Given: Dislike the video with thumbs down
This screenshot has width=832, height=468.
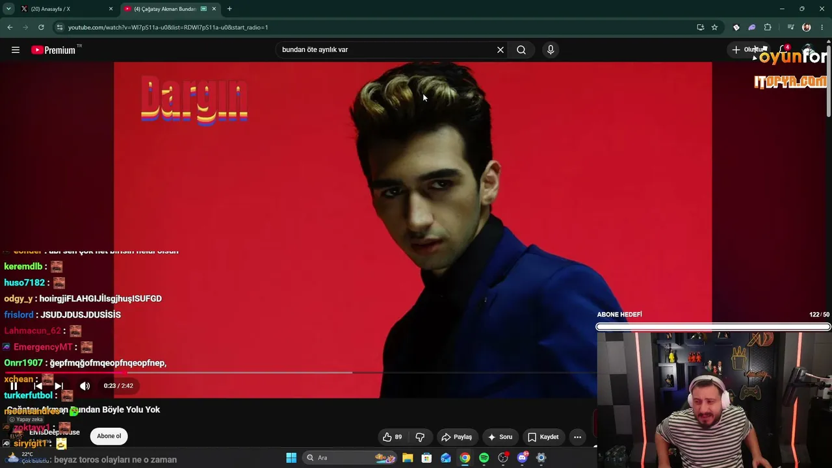Looking at the screenshot, I should coord(420,437).
